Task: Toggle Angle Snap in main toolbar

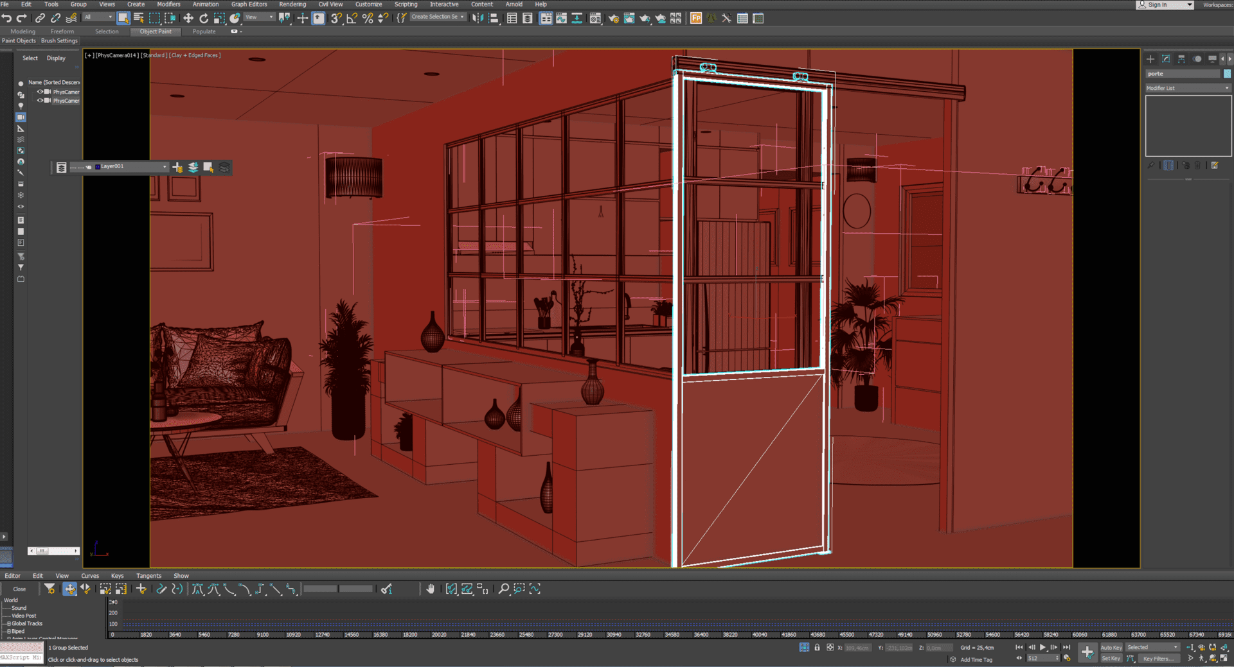Action: pos(352,19)
